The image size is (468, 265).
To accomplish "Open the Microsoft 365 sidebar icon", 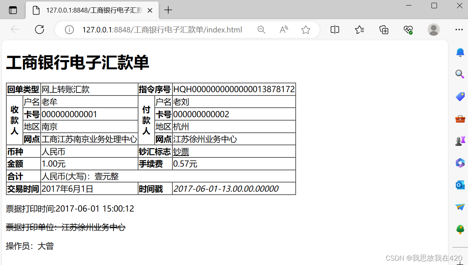I will pos(460,163).
